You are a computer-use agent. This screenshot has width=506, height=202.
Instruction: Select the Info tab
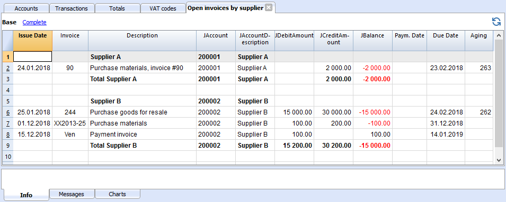pyautogui.click(x=26, y=195)
